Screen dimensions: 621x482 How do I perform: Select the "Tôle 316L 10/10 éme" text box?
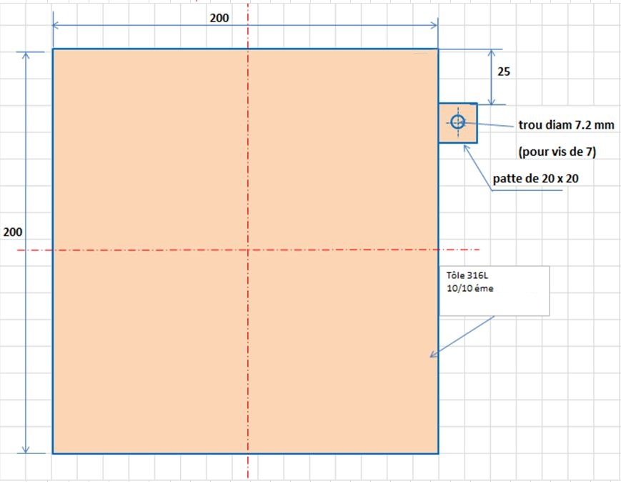click(494, 290)
